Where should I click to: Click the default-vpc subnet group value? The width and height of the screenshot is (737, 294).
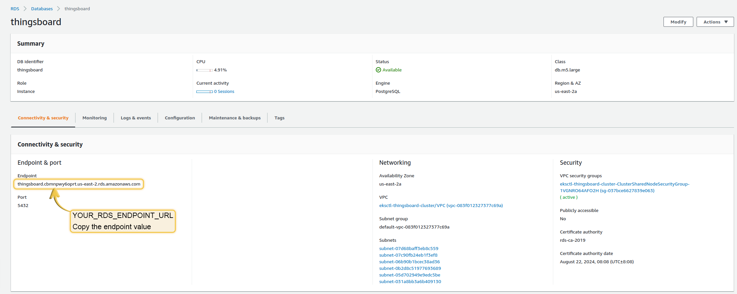tap(414, 227)
